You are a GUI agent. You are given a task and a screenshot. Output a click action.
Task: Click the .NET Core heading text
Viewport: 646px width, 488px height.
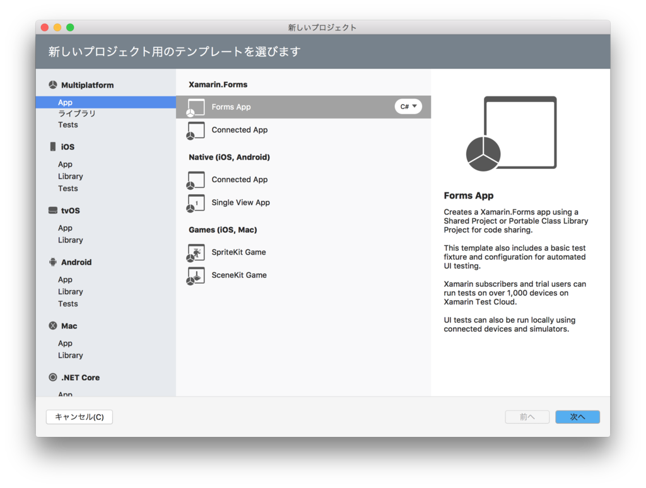coord(80,378)
